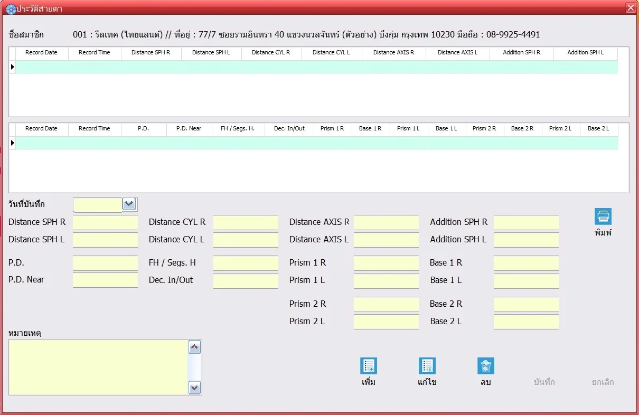The image size is (639, 415).
Task: Close the eyesight history window
Action: [630, 8]
